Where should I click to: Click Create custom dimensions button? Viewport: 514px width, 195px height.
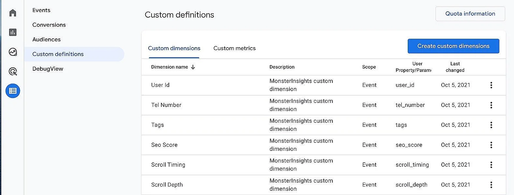pyautogui.click(x=453, y=46)
